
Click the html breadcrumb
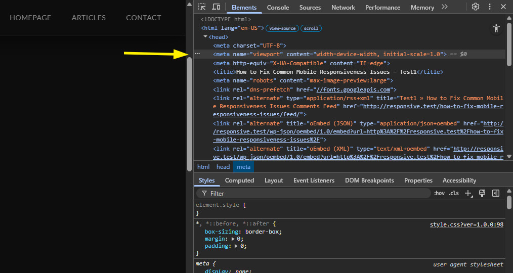(203, 167)
